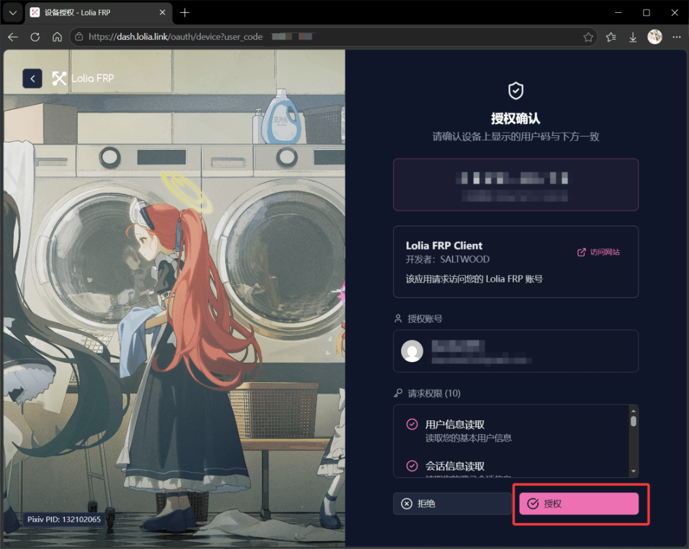This screenshot has width=689, height=549.
Task: Click the 拒绝 reject button
Action: (x=452, y=504)
